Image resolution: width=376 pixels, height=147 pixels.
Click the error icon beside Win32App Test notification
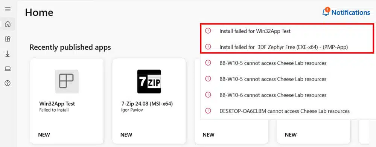click(208, 31)
